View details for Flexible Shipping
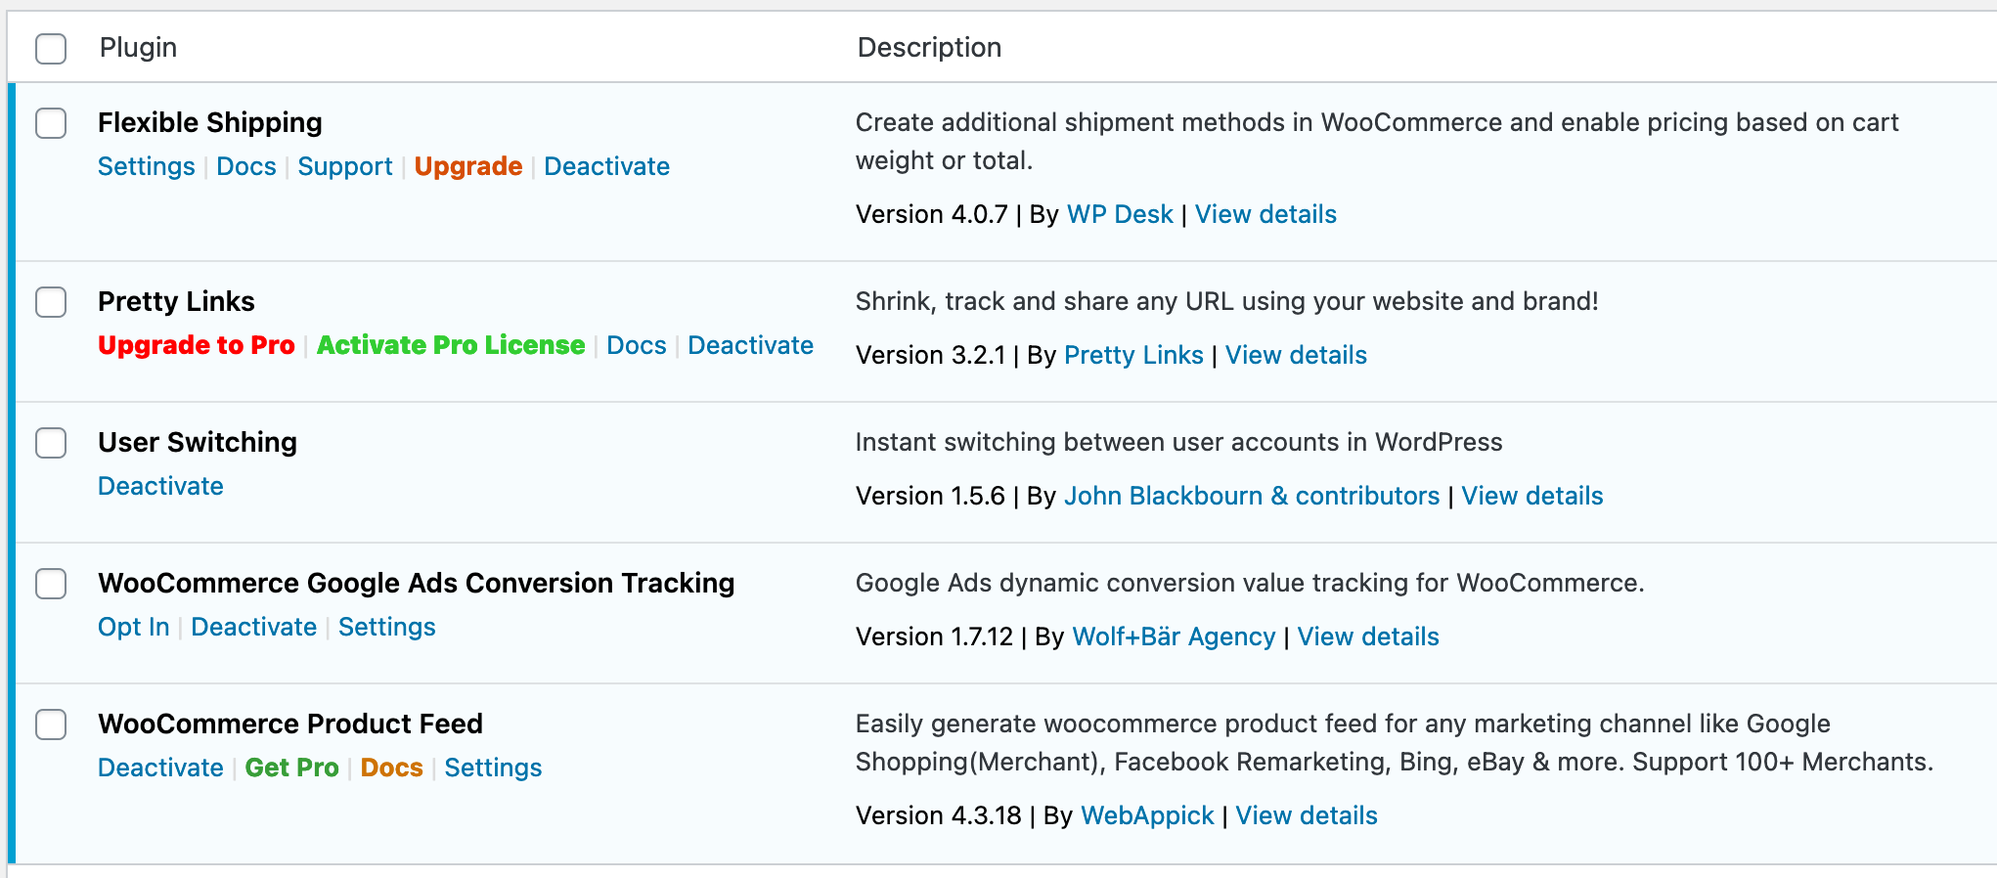1997x878 pixels. point(1265,214)
